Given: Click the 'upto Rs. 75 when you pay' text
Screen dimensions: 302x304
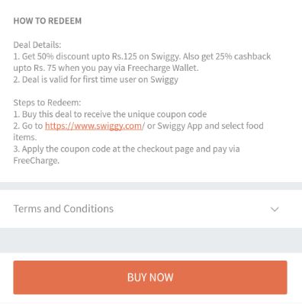Looking at the screenshot, I should [x=63, y=68].
